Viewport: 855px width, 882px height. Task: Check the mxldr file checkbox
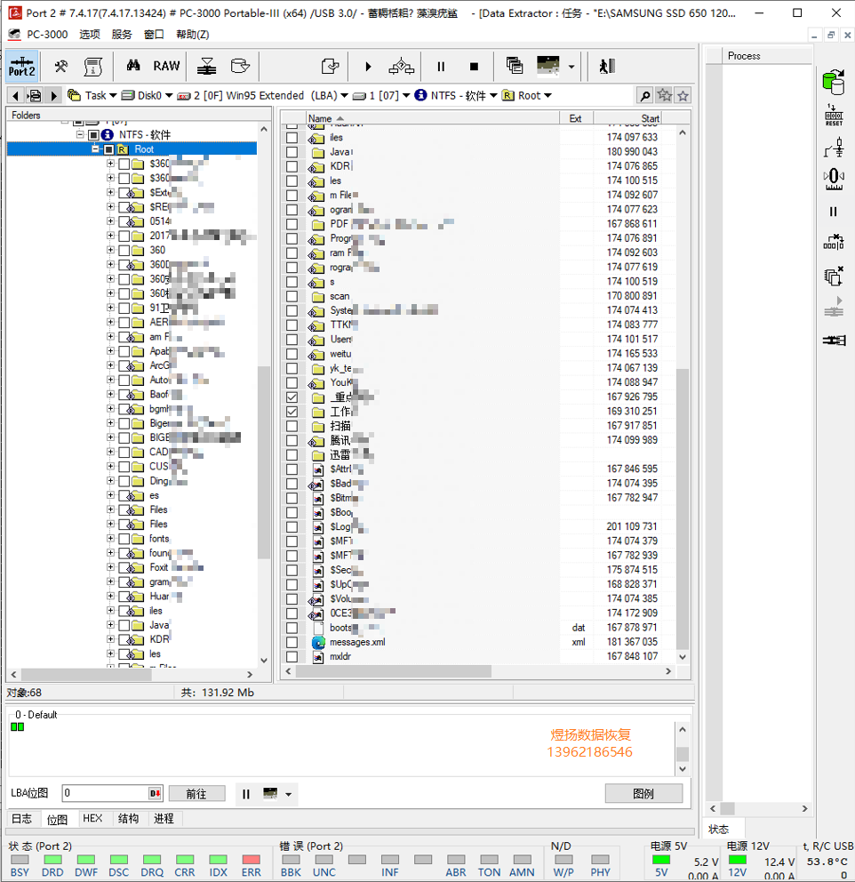pos(292,656)
